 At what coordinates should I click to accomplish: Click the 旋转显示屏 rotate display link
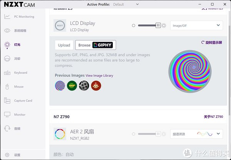pos(211,43)
